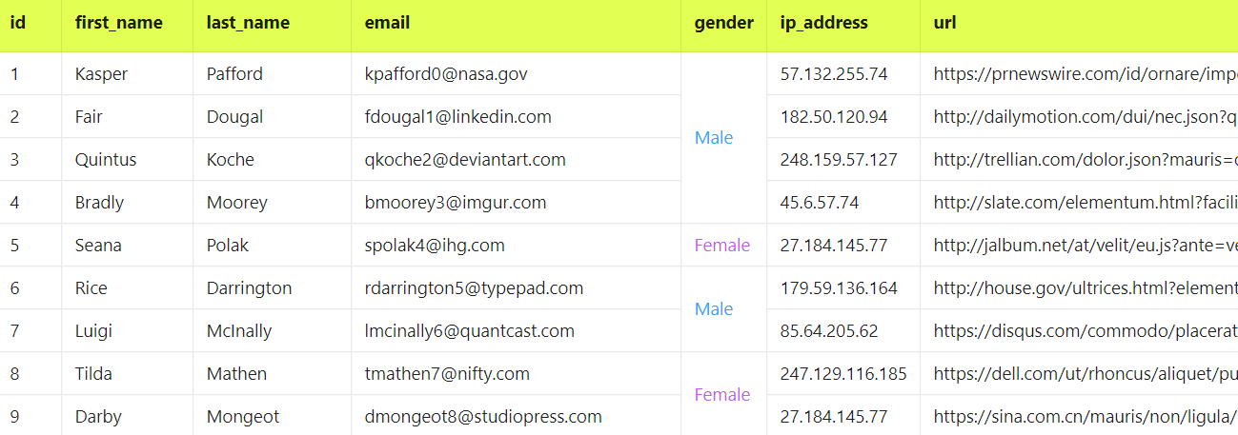
Task: Click id cell 5
Action: (30, 245)
